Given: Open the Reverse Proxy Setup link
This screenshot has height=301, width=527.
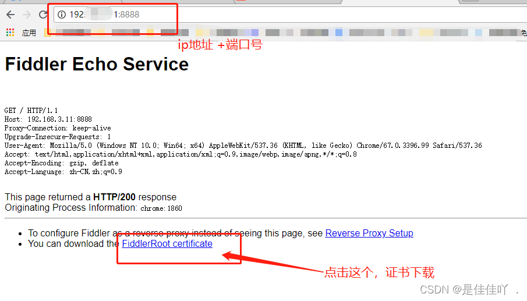Looking at the screenshot, I should [x=369, y=233].
